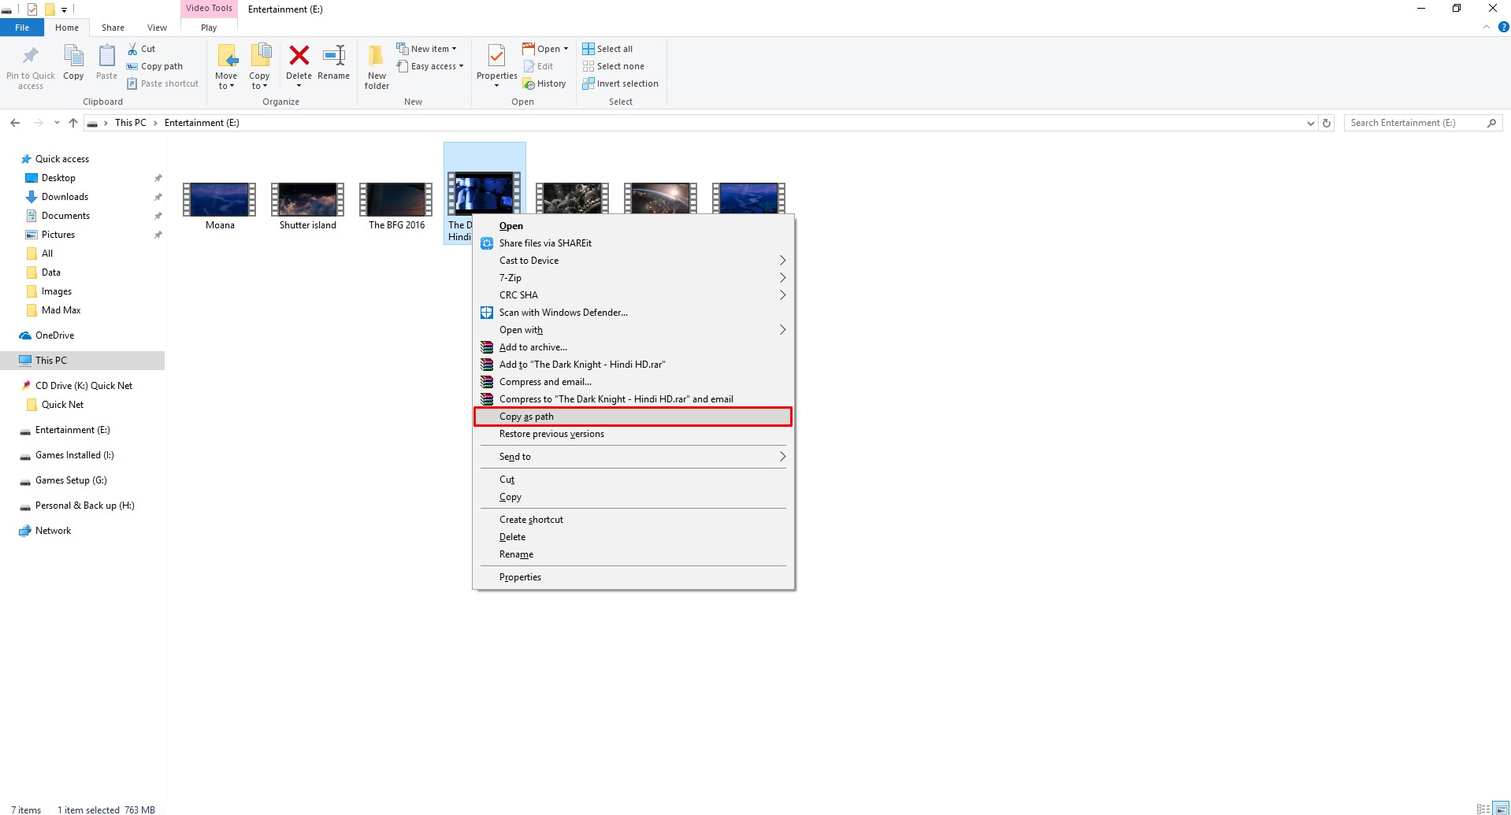Screen dimensions: 1511x815
Task: Expand Cast to Device submenu
Action: point(782,261)
